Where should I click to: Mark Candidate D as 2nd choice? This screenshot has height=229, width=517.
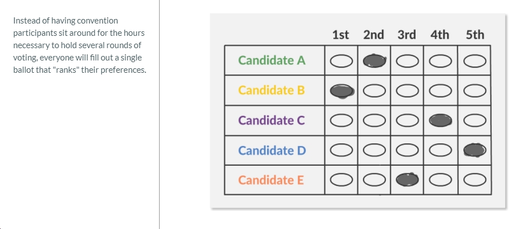(375, 151)
